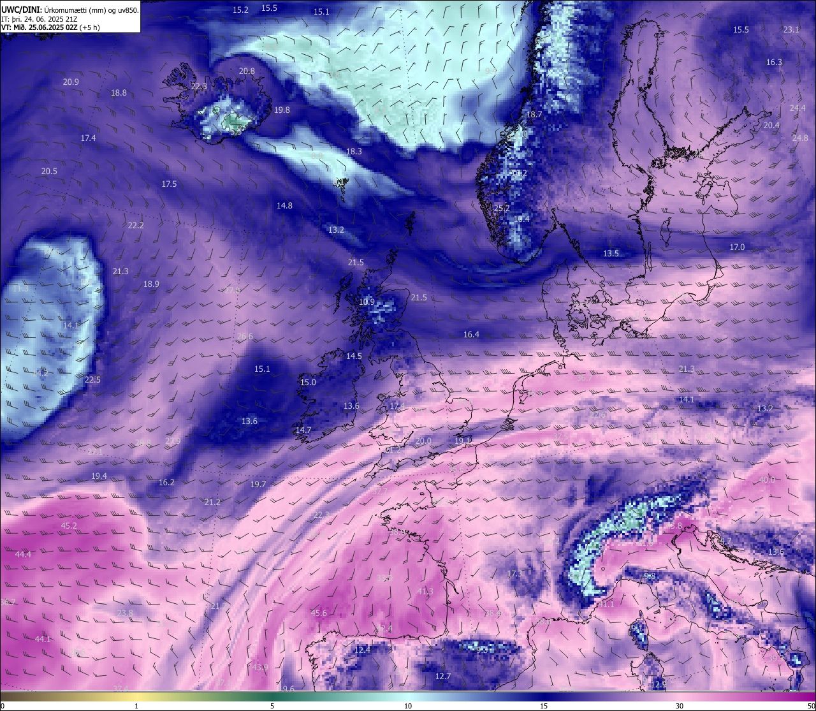Click the 45.2 value label
The width and height of the screenshot is (816, 711).
(x=69, y=526)
